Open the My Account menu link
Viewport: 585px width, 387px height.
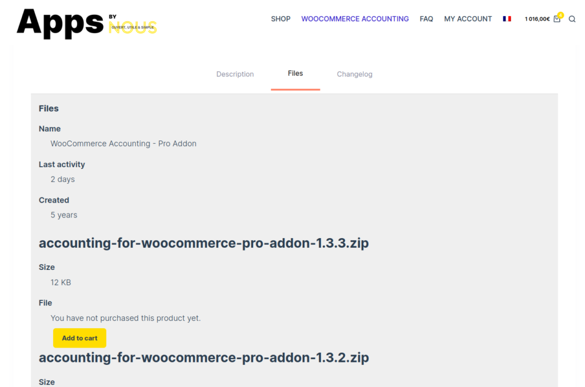(x=468, y=19)
